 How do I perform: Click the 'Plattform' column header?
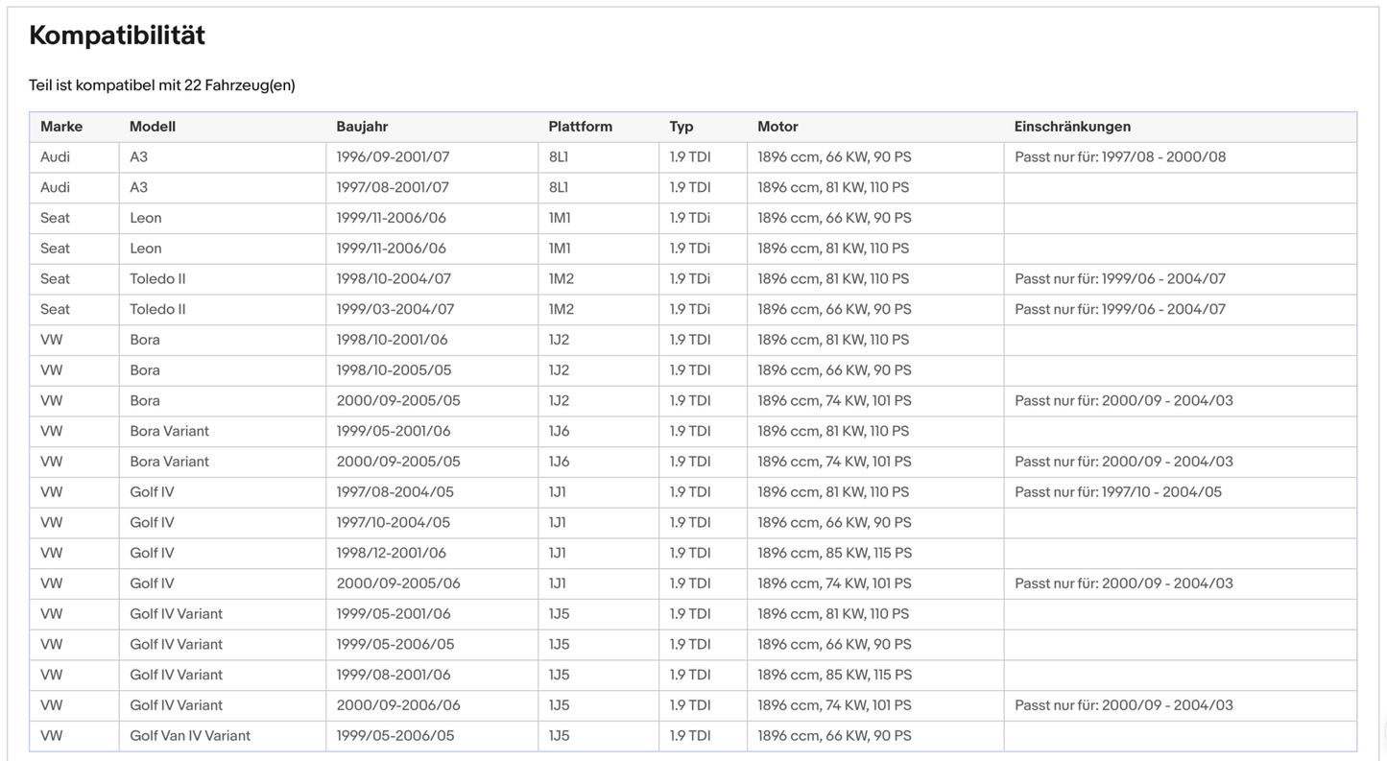pos(580,127)
